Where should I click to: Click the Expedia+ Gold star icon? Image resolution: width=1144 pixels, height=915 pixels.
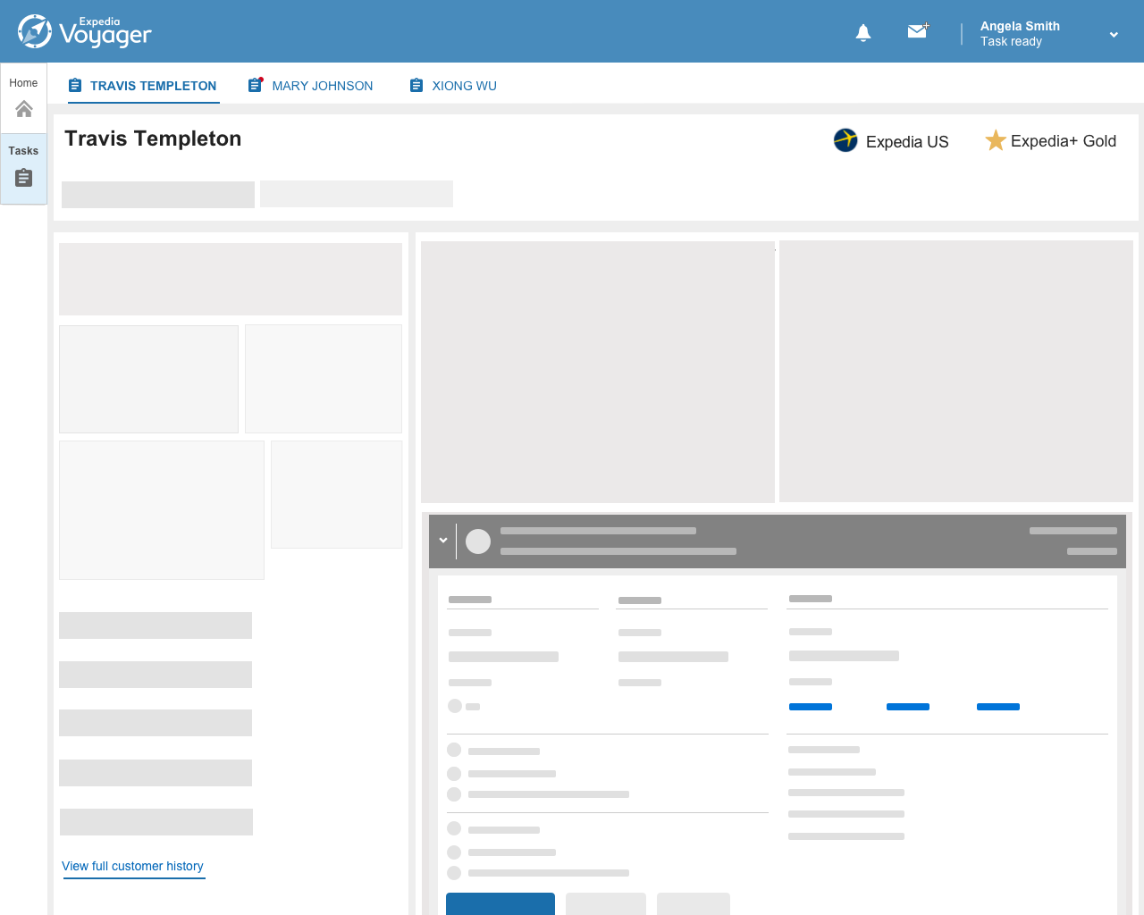[995, 140]
